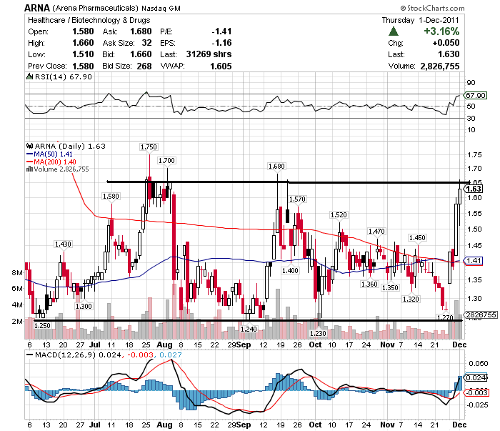Click the -0.003 MACD signal tag on axis
The width and height of the screenshot is (500, 431).
click(x=476, y=392)
